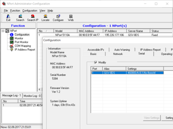The height and width of the screenshot is (129, 173).
Task: Click the COM Mapping tree icon
Action: [x=11, y=46]
